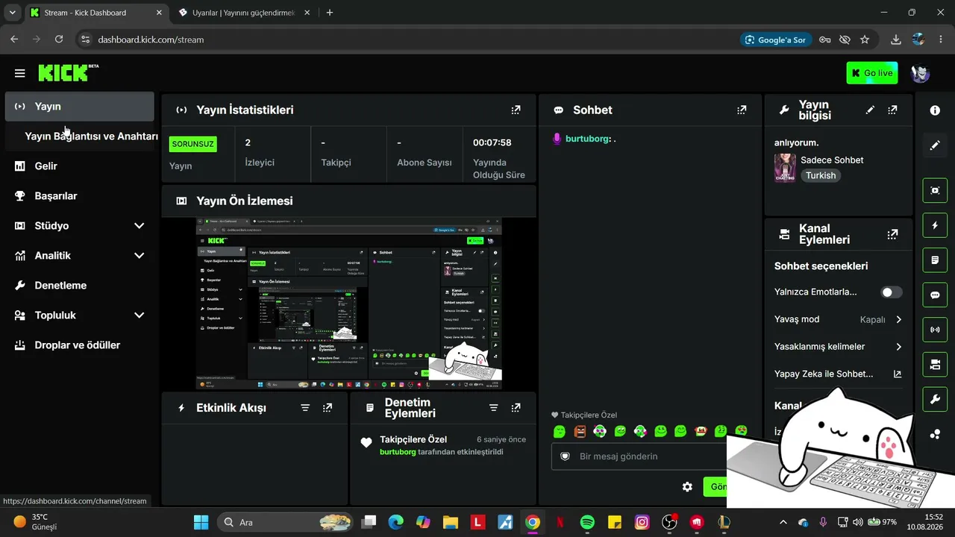Open Droplar ve ödüller page

79,345
